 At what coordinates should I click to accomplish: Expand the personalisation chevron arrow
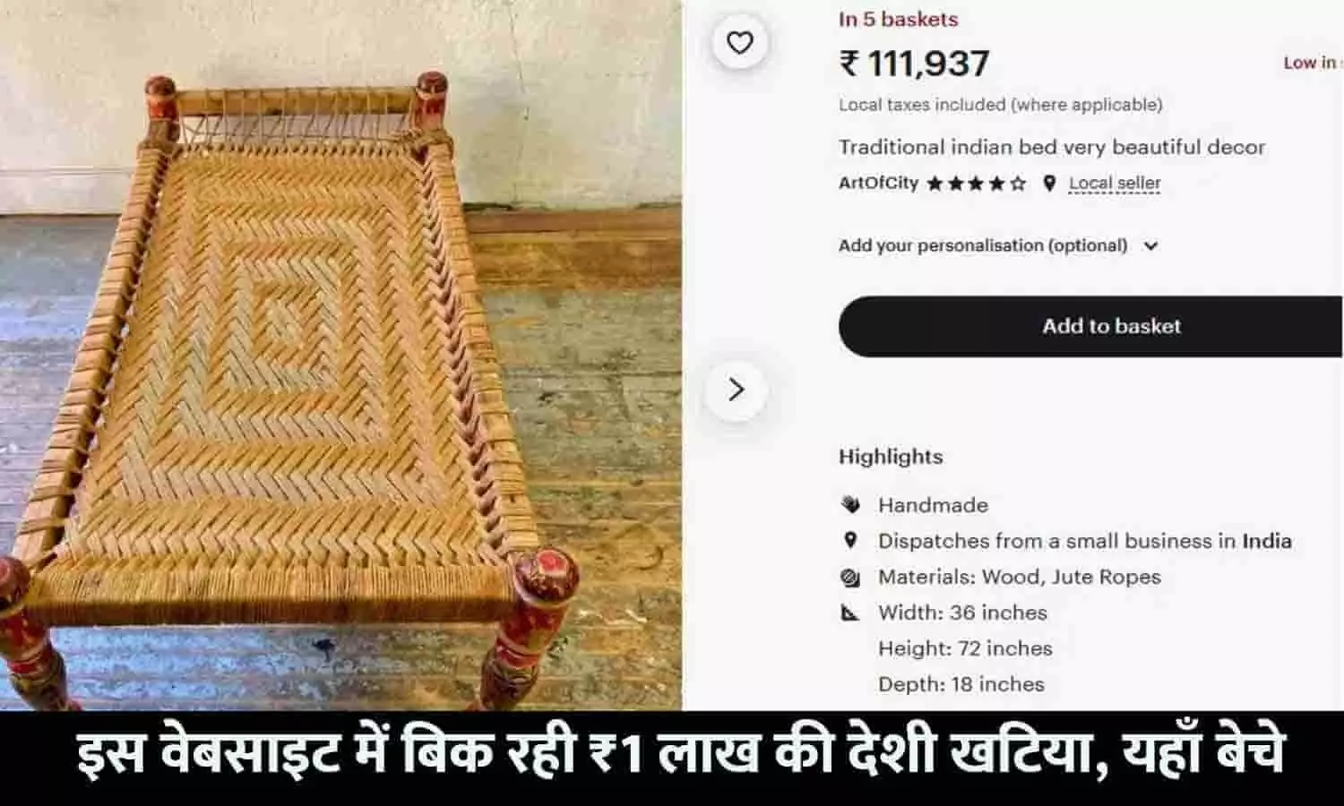[1150, 245]
